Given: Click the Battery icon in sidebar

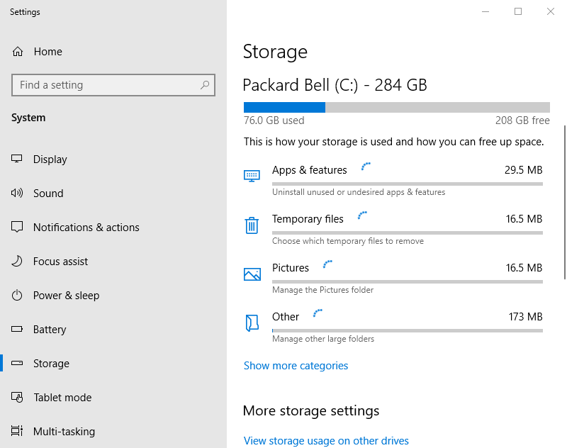Looking at the screenshot, I should click(17, 330).
